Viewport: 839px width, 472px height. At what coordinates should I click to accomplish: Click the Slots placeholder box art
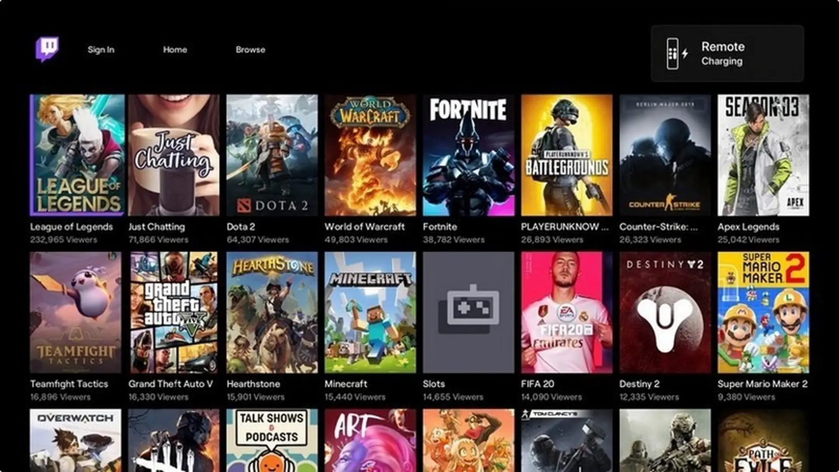coord(468,312)
